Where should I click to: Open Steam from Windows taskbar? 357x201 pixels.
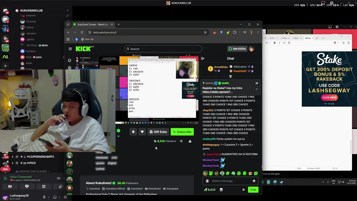pyautogui.click(x=281, y=182)
